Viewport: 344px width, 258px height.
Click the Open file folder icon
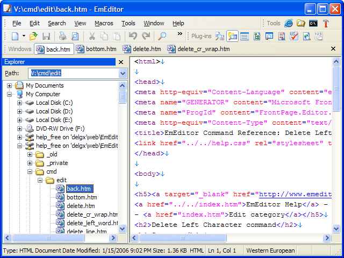pos(33,36)
